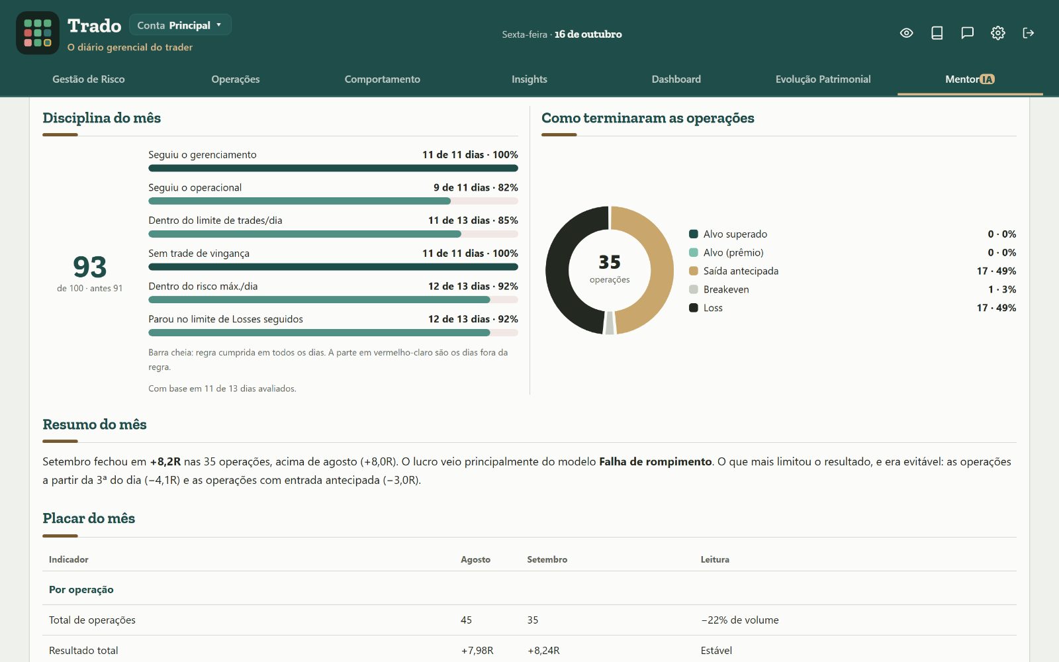Open the Operações tab
Screen dimensions: 1059x662
click(x=236, y=79)
